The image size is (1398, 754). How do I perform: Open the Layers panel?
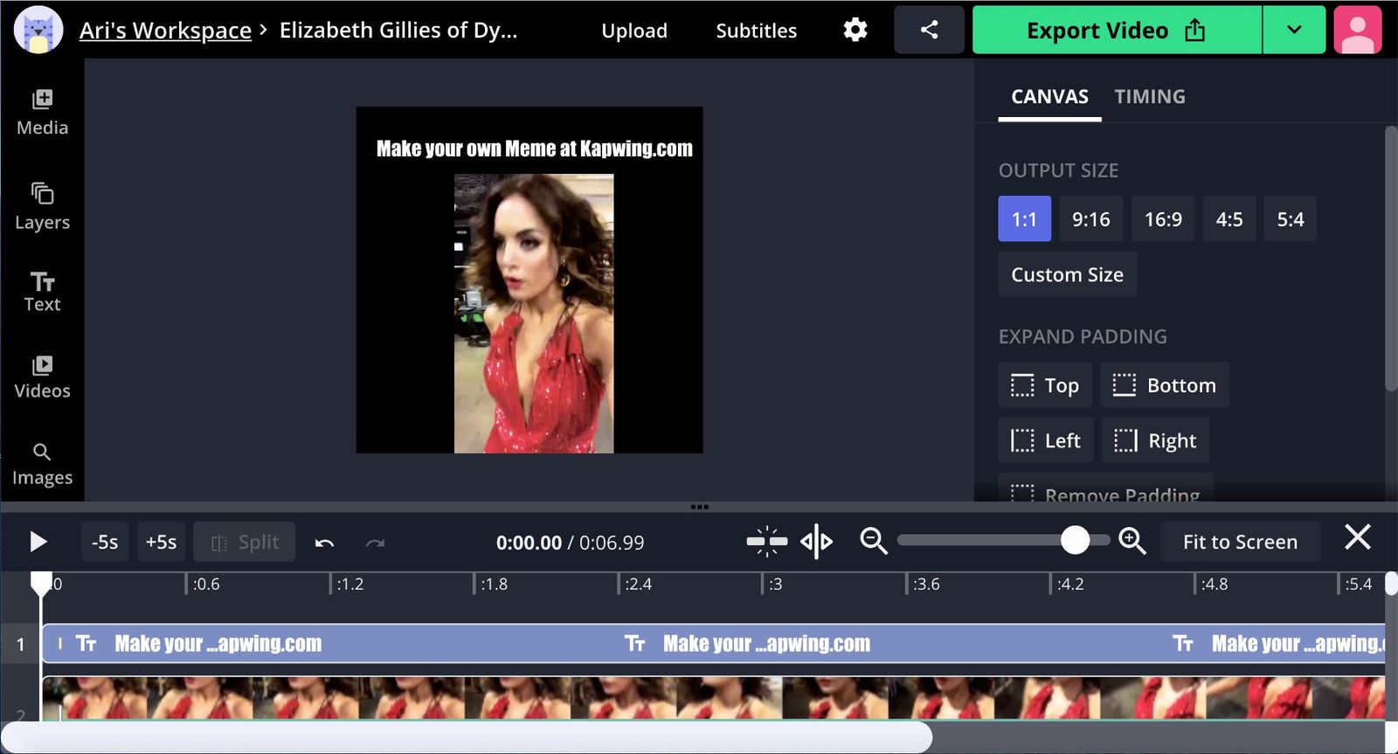pos(42,206)
